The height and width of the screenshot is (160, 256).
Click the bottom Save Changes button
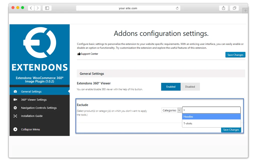(231, 130)
